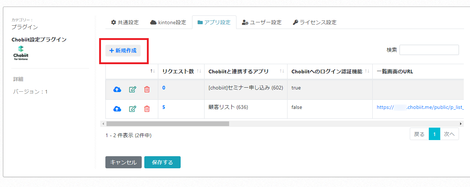The image size is (470, 187).
Task: Select page 1 in pagination
Action: point(434,134)
